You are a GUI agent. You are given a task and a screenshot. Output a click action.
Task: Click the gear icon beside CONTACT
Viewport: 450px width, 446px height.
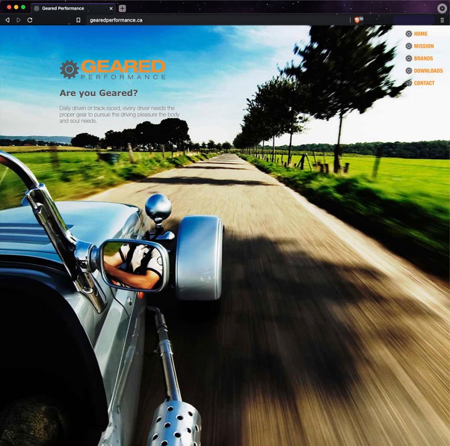pyautogui.click(x=409, y=83)
